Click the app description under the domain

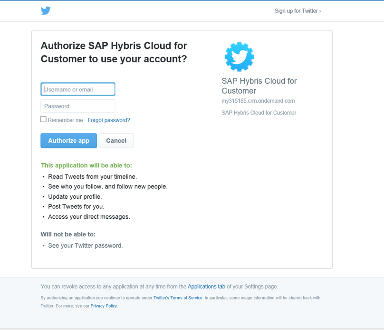[259, 112]
